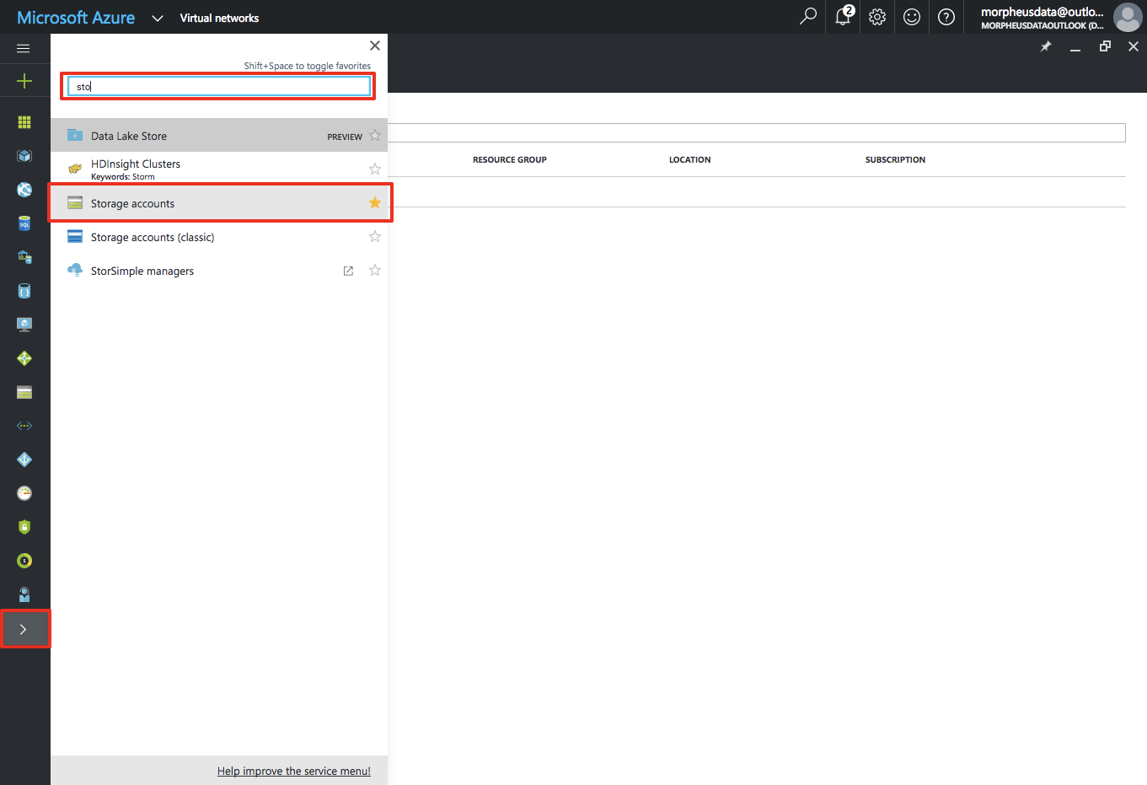1147x785 pixels.
Task: Pin the blade using the pin icon
Action: coord(1046,46)
